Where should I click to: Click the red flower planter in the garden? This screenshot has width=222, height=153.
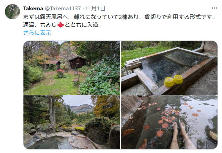pyautogui.click(x=60, y=73)
